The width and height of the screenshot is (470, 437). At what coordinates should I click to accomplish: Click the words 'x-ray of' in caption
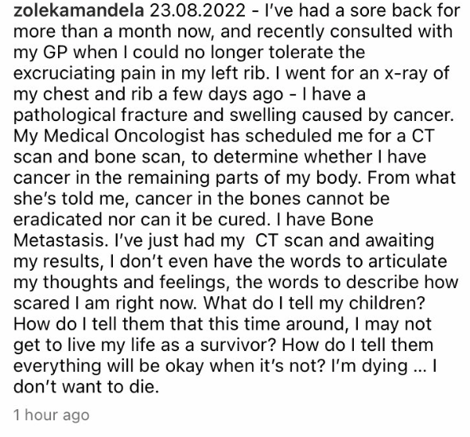tap(417, 73)
